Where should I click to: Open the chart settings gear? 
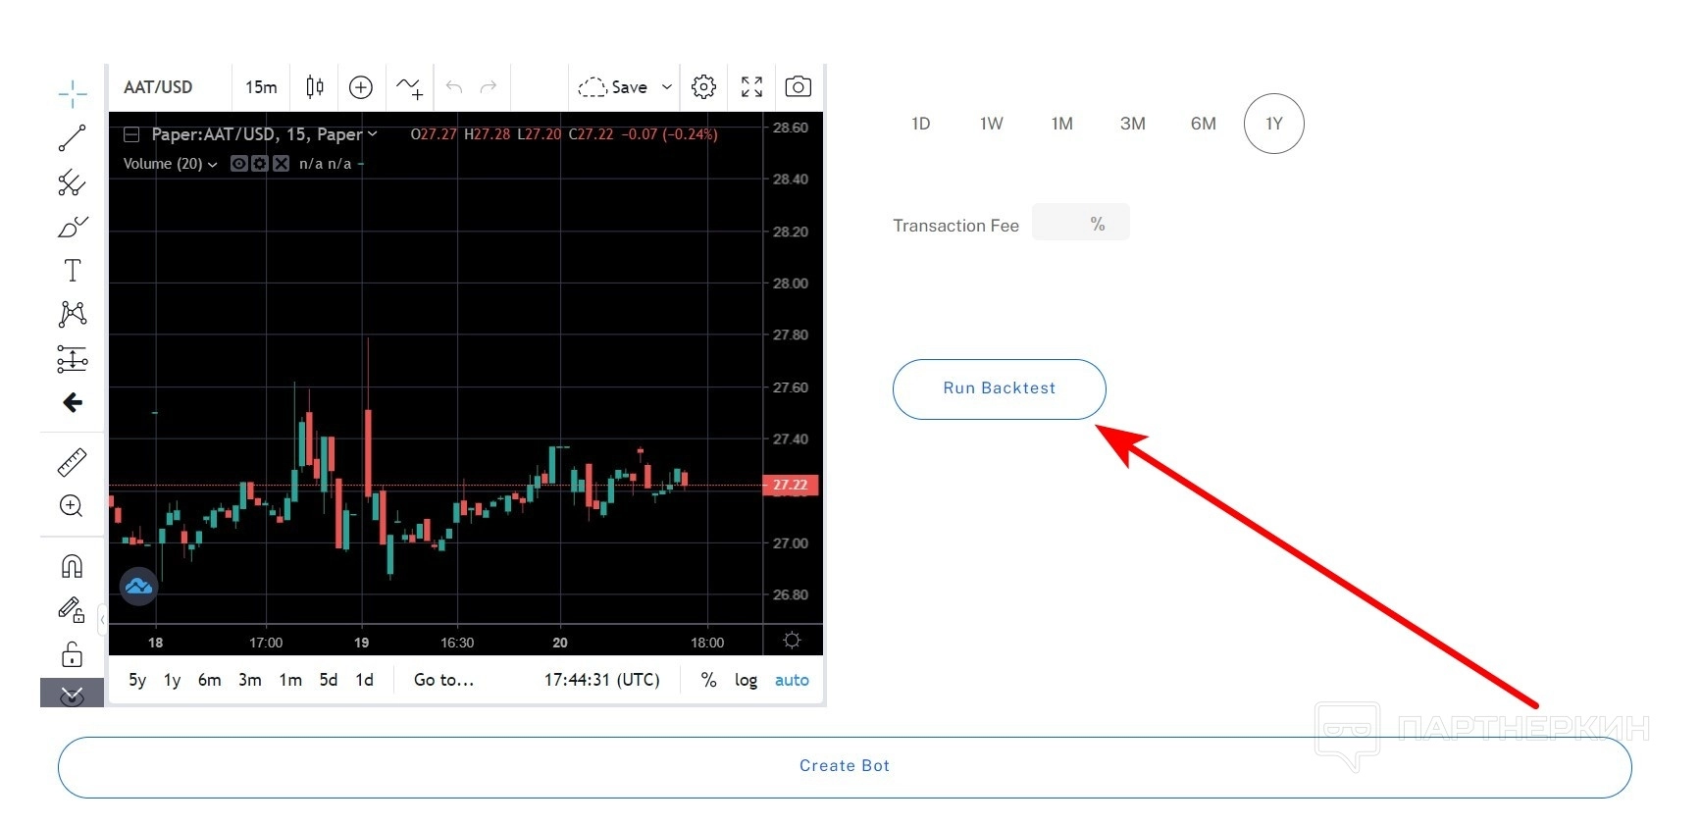pos(703,87)
